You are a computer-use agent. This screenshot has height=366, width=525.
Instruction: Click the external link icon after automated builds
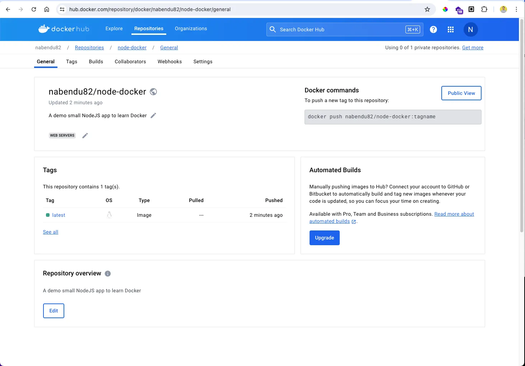(x=354, y=221)
